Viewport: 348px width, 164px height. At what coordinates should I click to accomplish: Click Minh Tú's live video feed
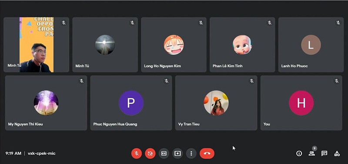(x=37, y=45)
